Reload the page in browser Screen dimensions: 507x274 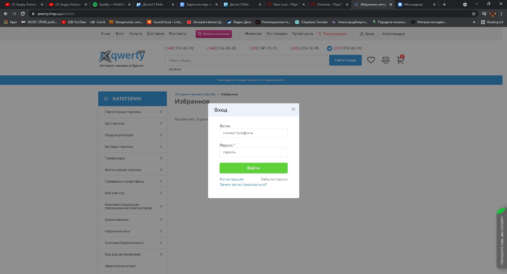click(23, 14)
